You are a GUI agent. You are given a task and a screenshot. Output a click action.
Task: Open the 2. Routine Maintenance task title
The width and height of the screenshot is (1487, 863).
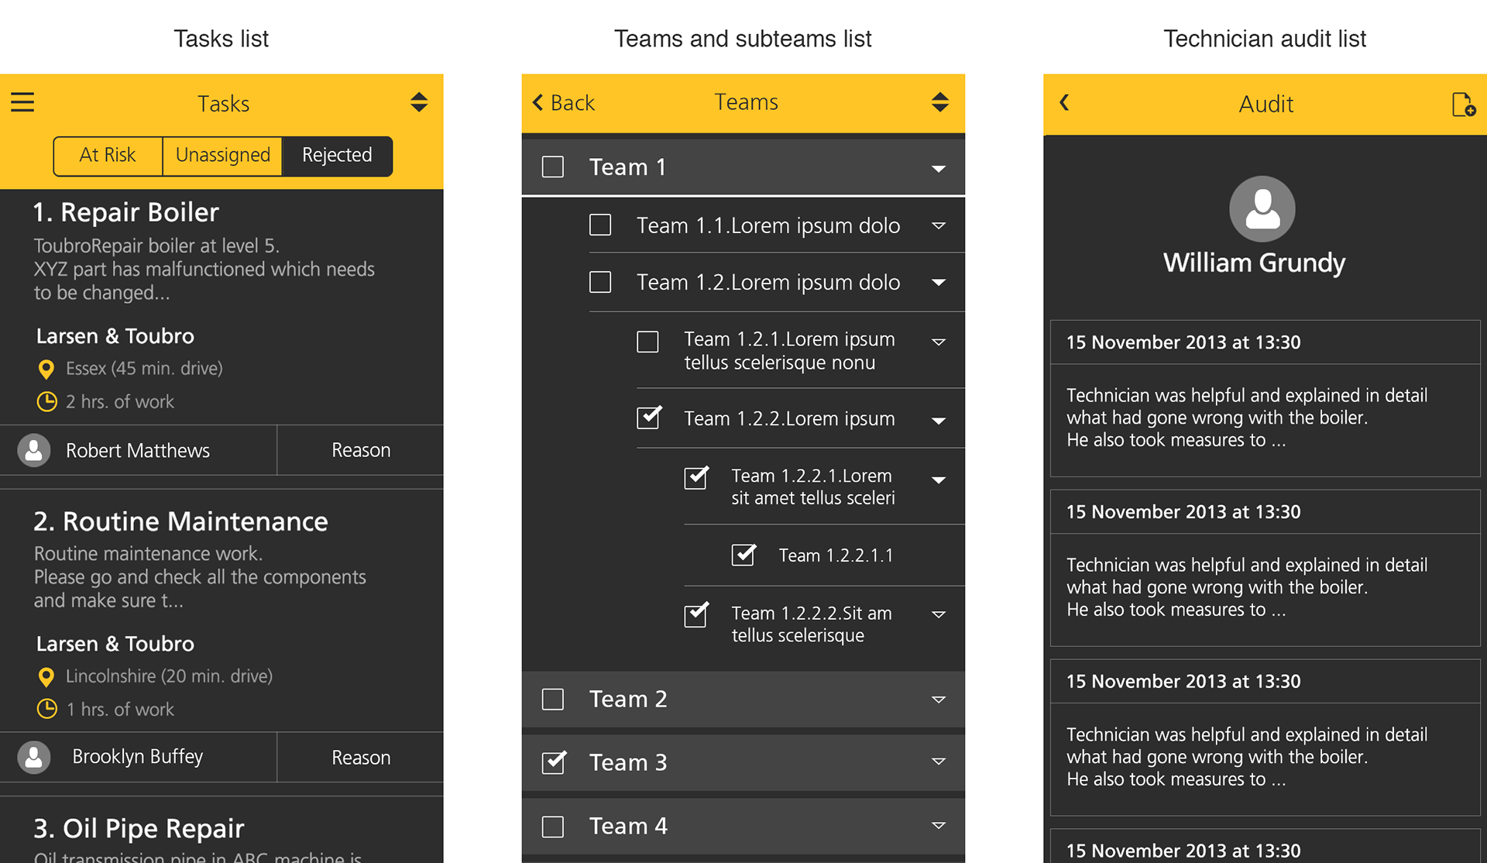point(180,521)
